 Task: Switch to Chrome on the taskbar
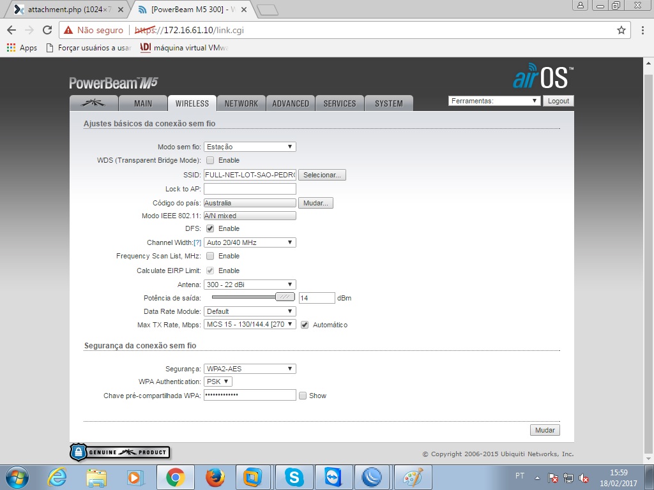point(176,477)
